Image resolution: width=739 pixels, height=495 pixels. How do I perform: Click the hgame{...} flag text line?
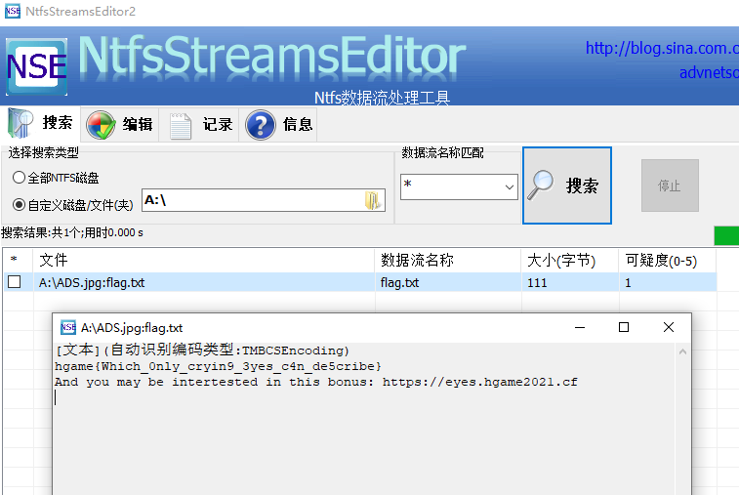coord(218,366)
